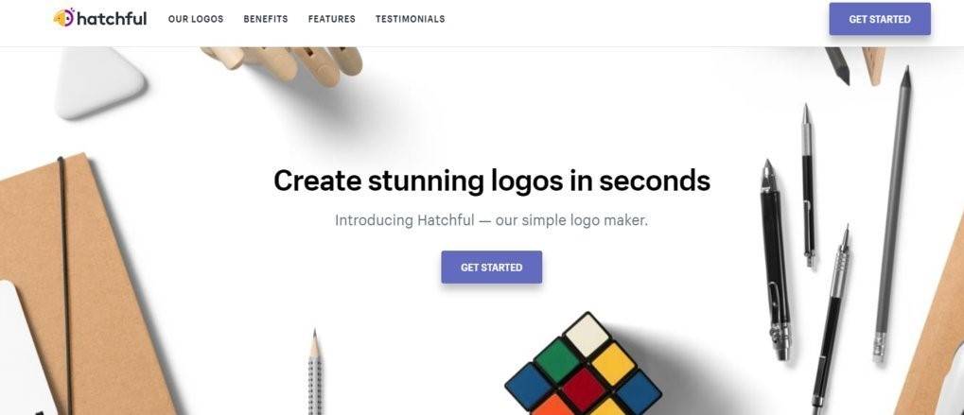
Task: Open the OUR LOGOS section
Action: (196, 19)
